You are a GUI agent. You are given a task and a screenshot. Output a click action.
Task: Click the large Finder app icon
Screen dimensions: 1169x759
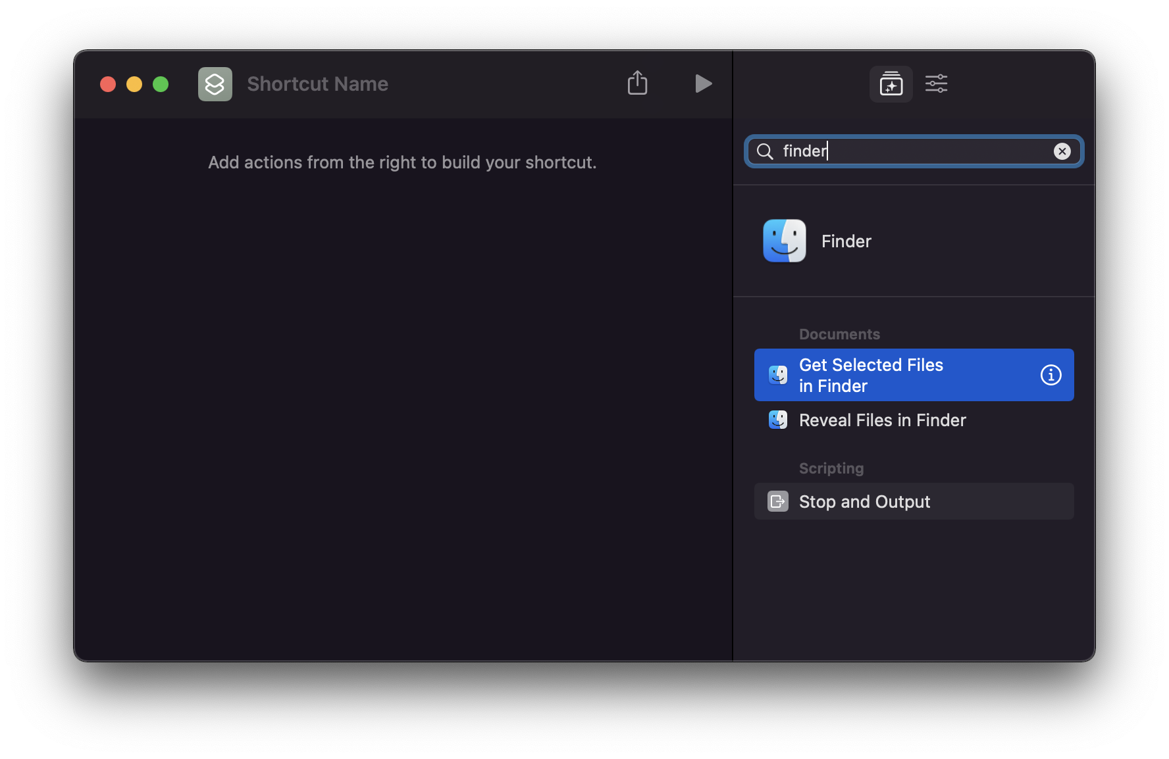[784, 241]
